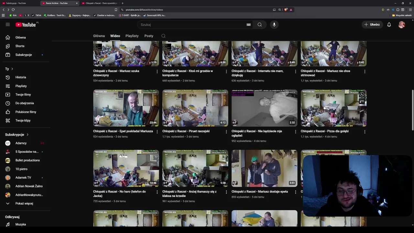This screenshot has height=233, width=414.
Task: Open the Kick bookmark
Action: pyautogui.click(x=13, y=15)
